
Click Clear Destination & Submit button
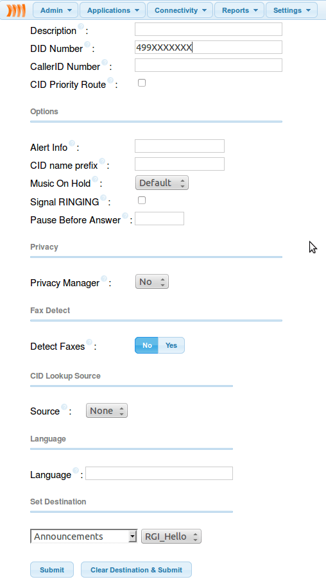[x=136, y=570]
